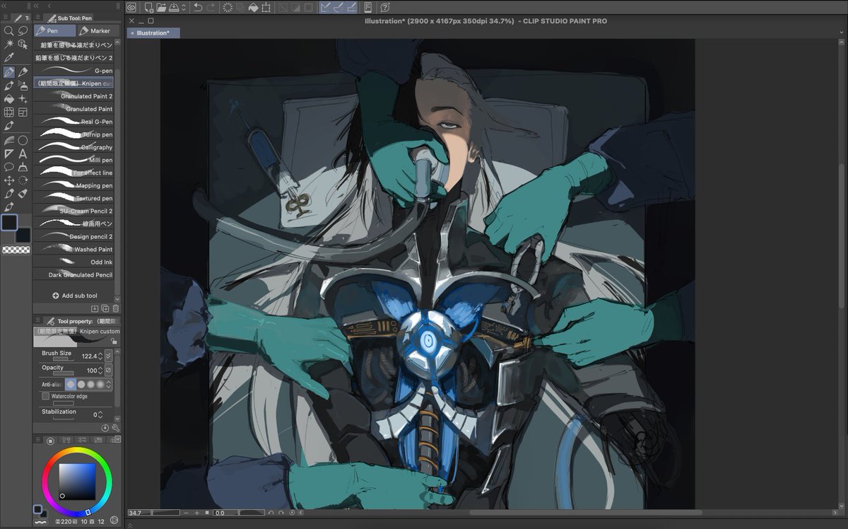
Task: Select the Illustration* canvas tab
Action: point(153,33)
